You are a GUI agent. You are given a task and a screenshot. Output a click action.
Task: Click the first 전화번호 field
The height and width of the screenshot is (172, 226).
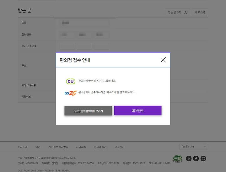(x=67, y=34)
